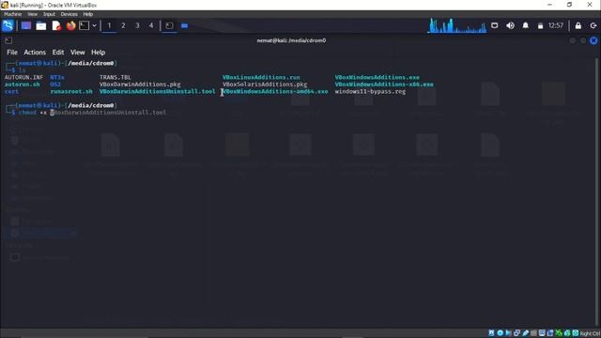The height and width of the screenshot is (338, 601).
Task: Click the terminal icon in title bar
Action: (8, 40)
